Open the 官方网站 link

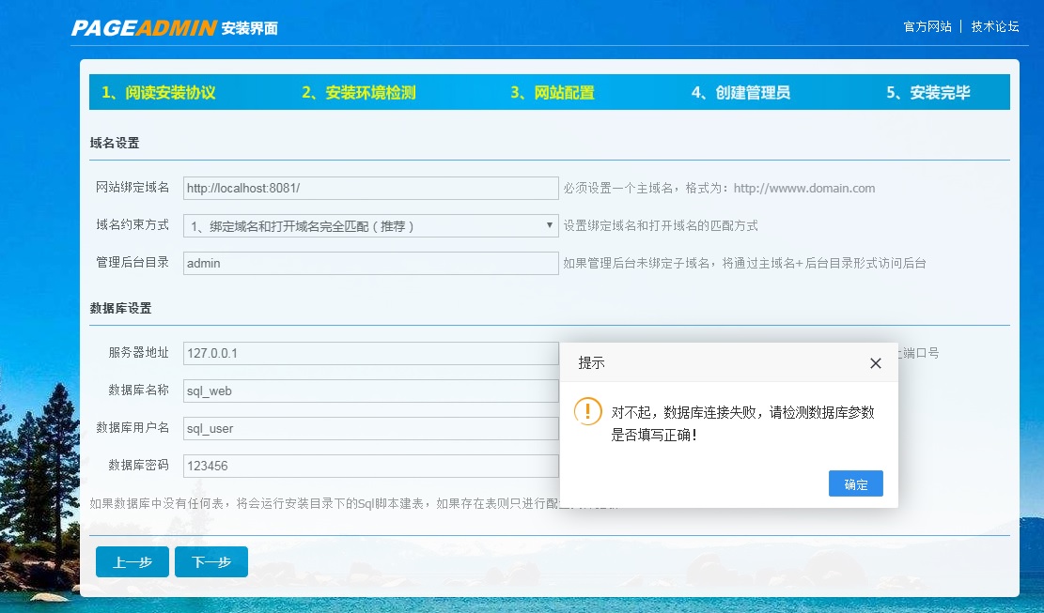point(927,26)
